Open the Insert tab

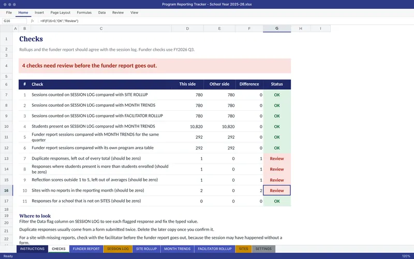click(39, 12)
